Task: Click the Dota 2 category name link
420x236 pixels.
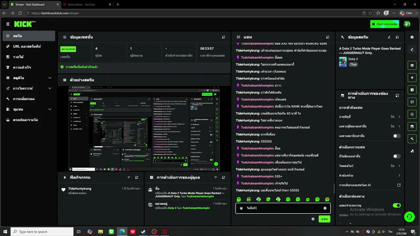Action: 353,59
